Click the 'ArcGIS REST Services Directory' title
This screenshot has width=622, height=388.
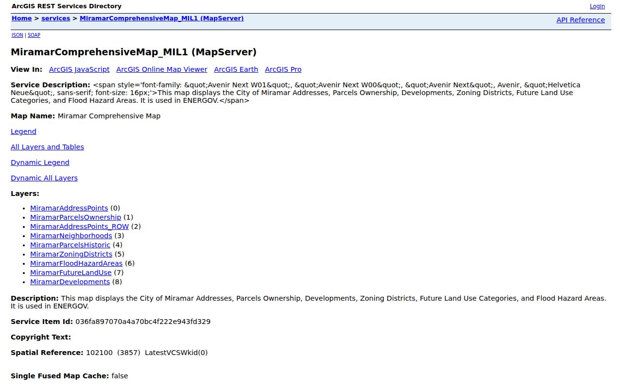[67, 6]
